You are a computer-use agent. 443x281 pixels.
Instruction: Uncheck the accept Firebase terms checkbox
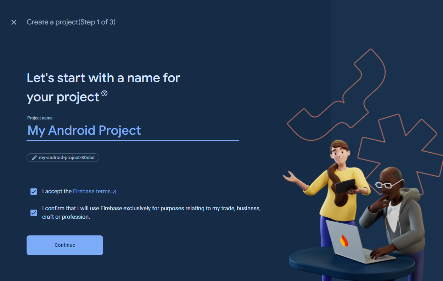[34, 192]
